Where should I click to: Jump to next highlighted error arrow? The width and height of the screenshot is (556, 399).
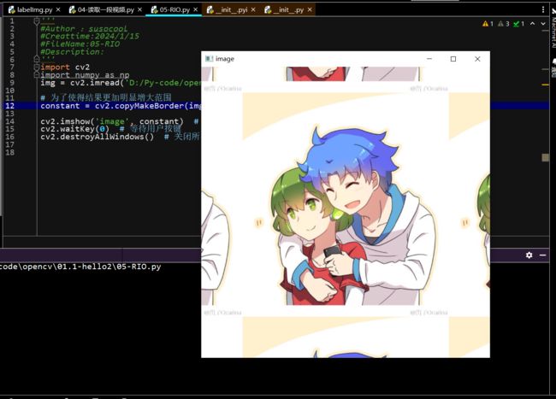coord(541,24)
